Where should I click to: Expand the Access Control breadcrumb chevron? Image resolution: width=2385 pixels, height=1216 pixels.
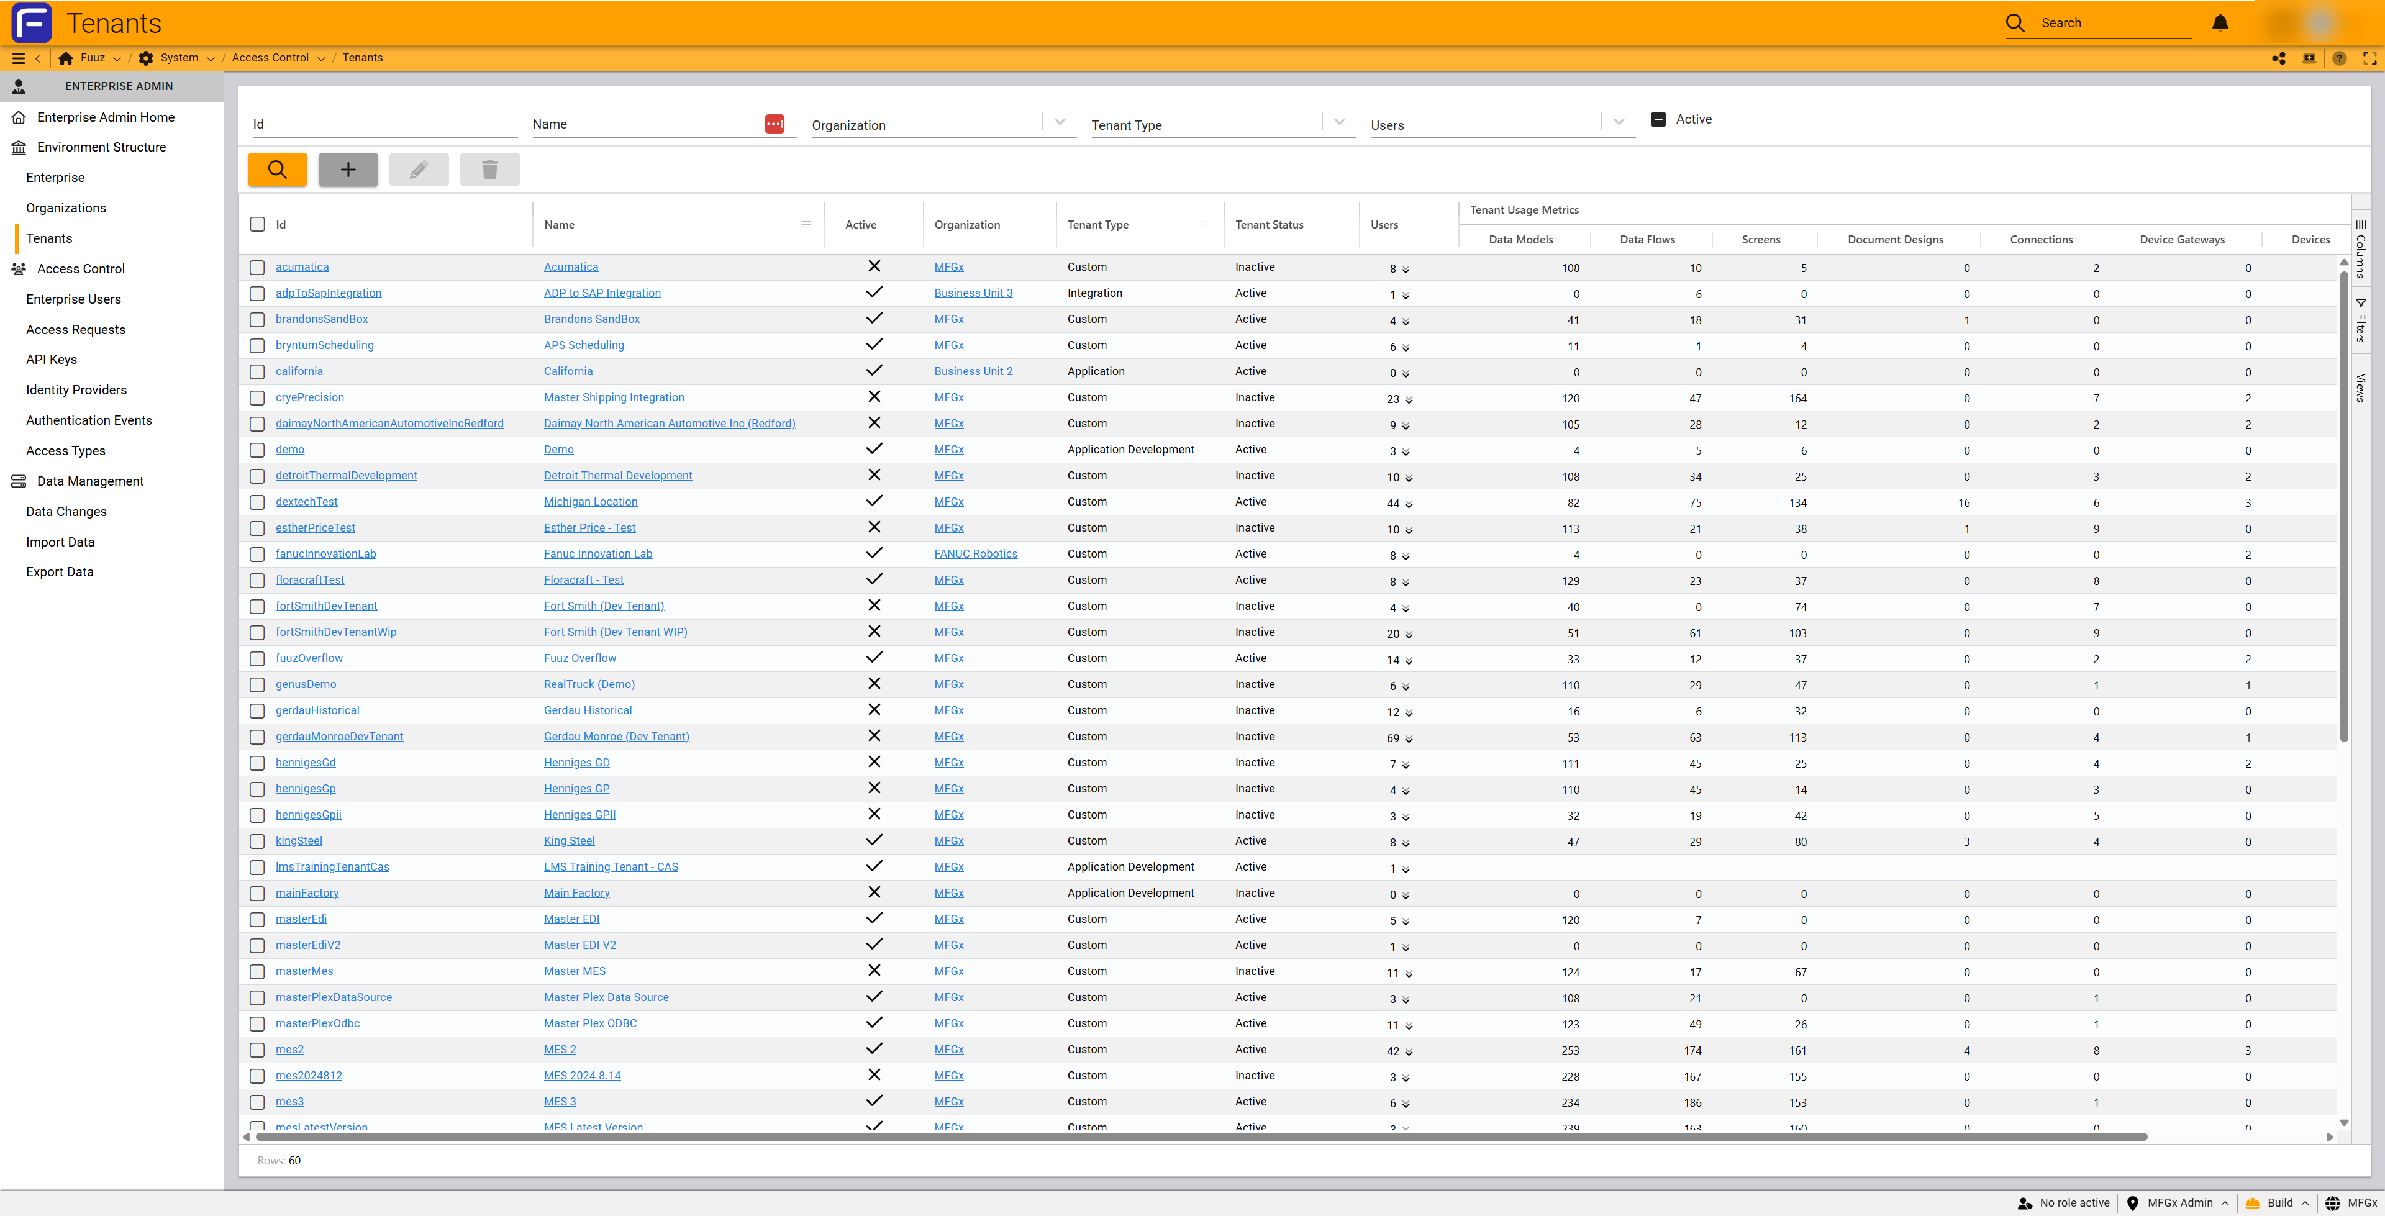point(321,58)
